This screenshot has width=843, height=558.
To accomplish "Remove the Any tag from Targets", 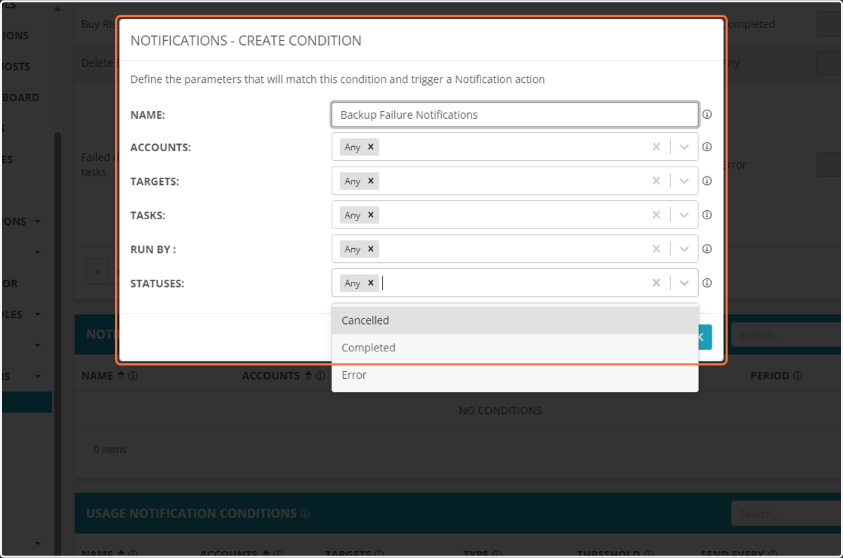I will (371, 181).
